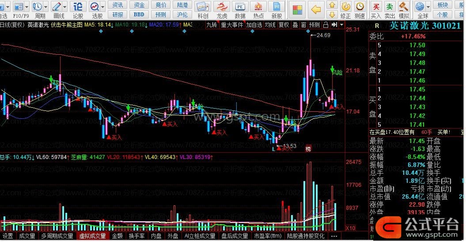Click the BBD button
Viewport: 466px width, 242px height.
139,14
